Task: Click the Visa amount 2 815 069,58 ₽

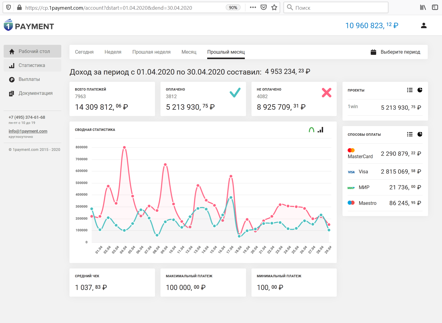Action: click(x=401, y=172)
